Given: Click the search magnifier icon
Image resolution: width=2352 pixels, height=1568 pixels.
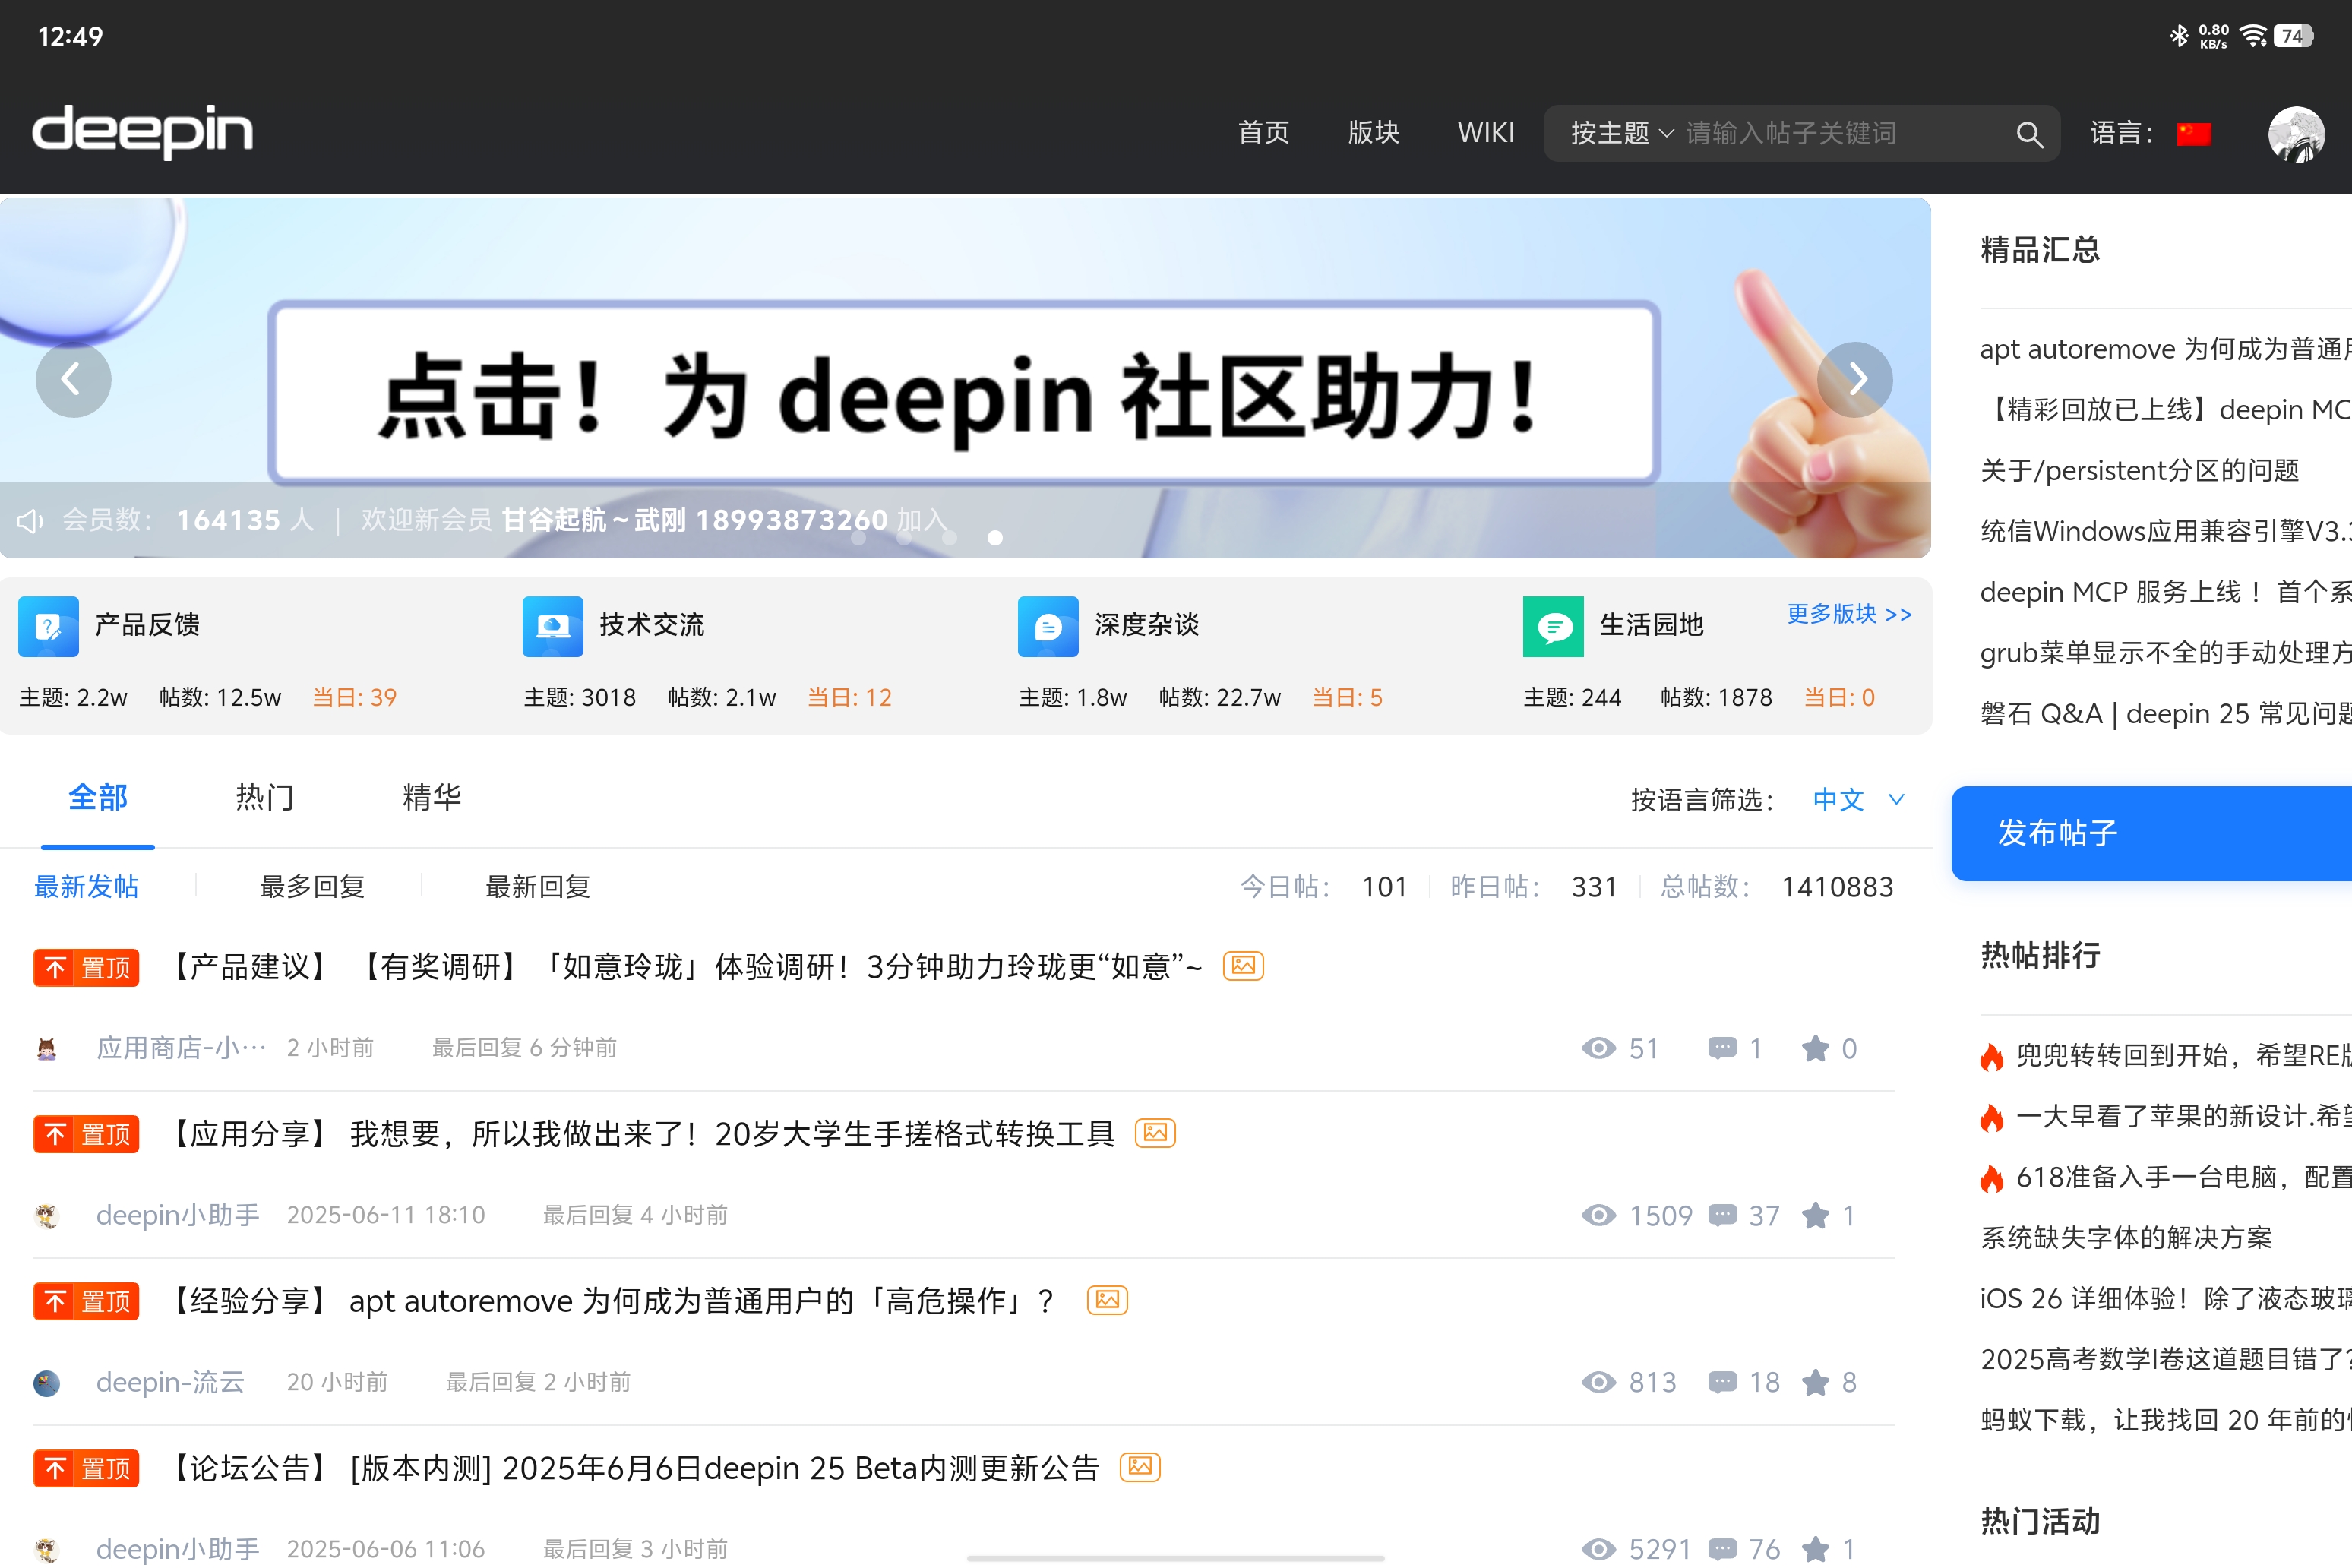Looking at the screenshot, I should [2029, 134].
